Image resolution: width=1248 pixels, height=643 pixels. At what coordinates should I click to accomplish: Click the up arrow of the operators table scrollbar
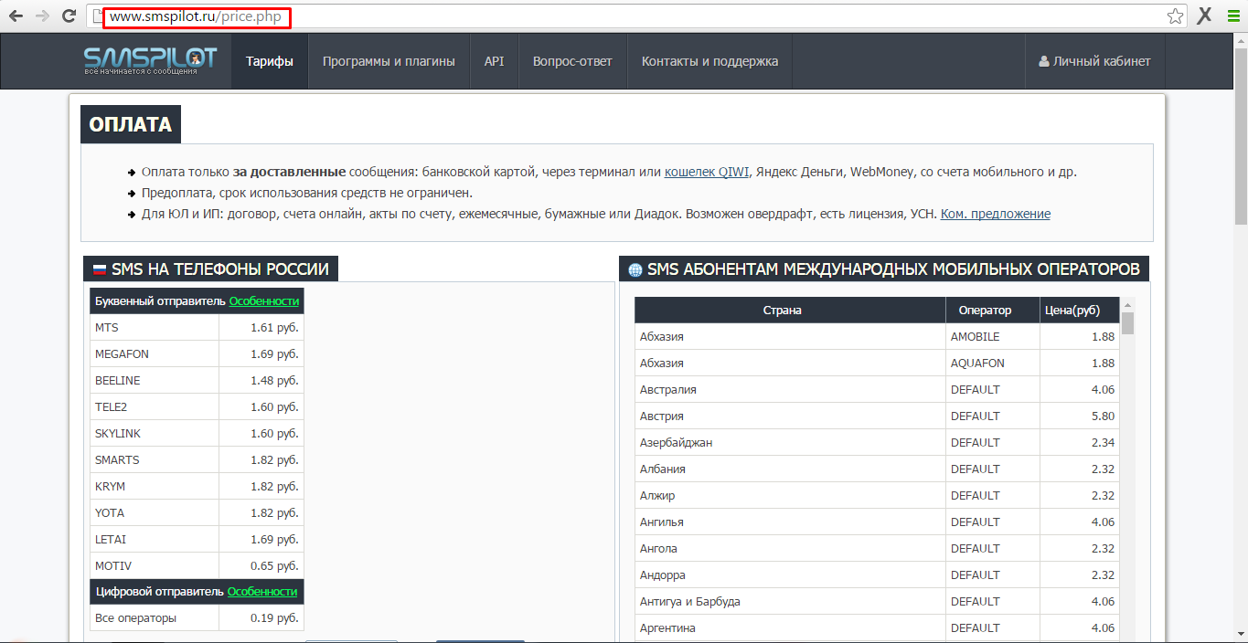click(x=1127, y=305)
